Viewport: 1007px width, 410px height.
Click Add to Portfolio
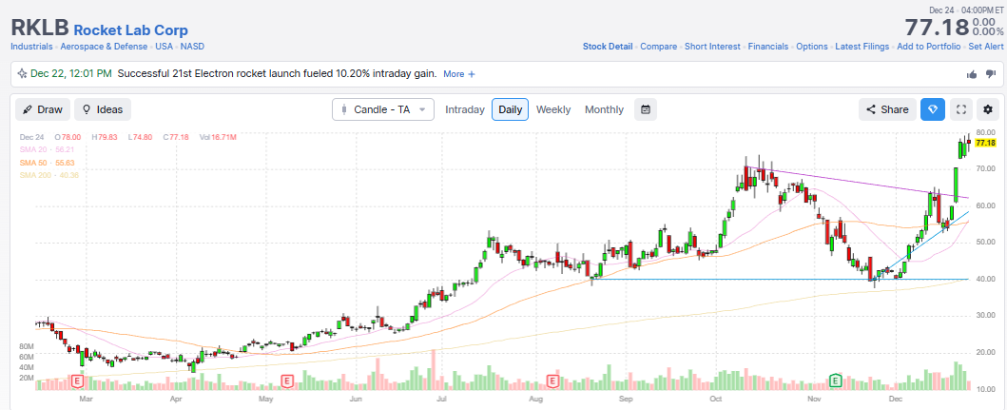click(x=929, y=47)
